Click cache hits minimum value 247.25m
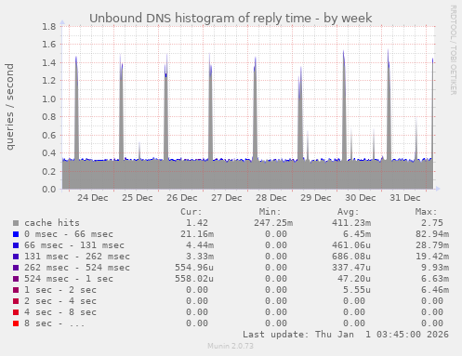The image size is (462, 356). click(273, 223)
